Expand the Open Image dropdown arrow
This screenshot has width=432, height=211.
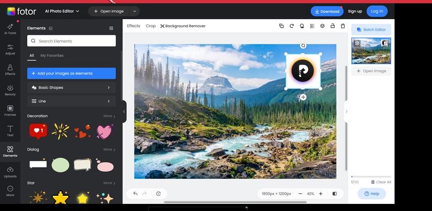pos(134,11)
